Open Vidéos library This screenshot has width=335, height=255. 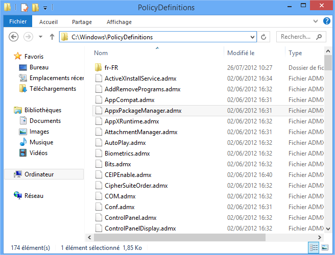pos(38,153)
